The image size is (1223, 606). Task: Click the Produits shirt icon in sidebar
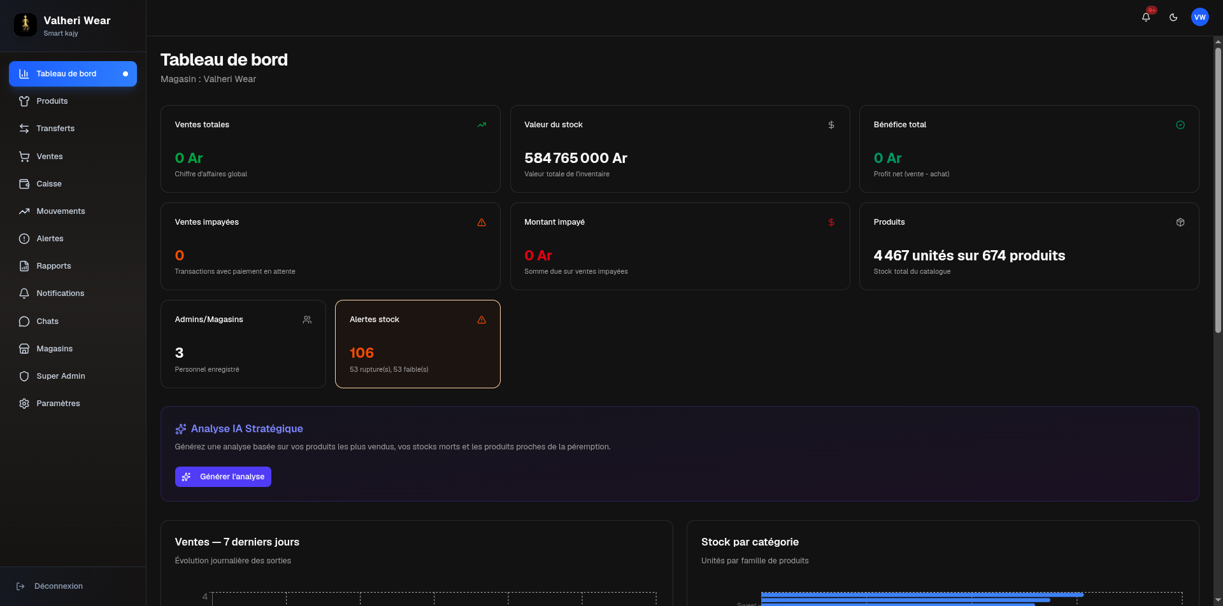pos(24,101)
